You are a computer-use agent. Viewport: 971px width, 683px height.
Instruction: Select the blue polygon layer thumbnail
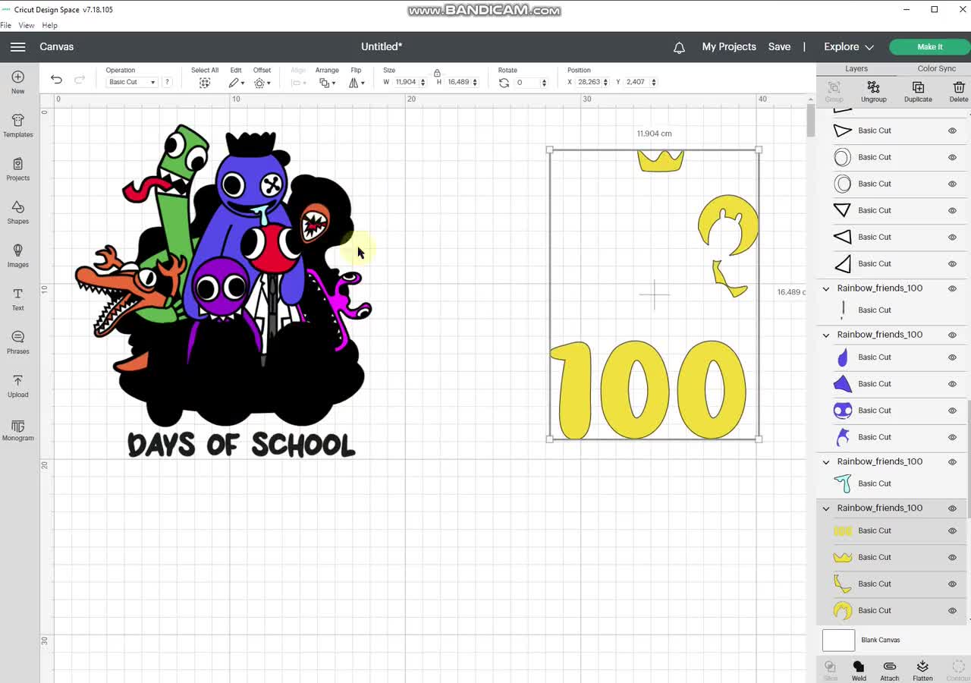(x=843, y=384)
